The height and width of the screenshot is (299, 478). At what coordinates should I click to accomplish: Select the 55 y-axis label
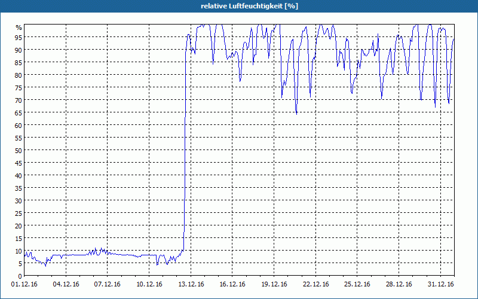(19, 138)
